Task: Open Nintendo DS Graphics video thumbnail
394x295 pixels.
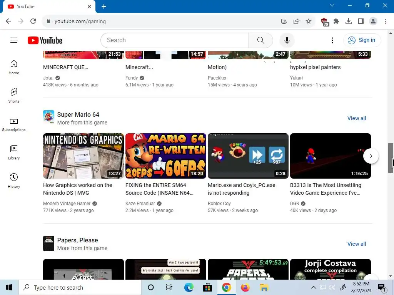Action: click(x=83, y=156)
